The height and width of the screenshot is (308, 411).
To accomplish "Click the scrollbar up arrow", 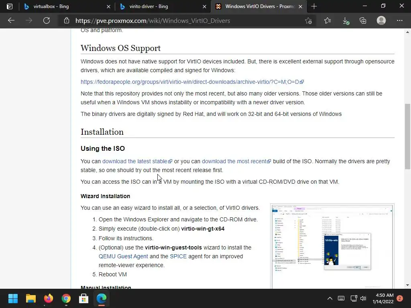I will pos(407,32).
